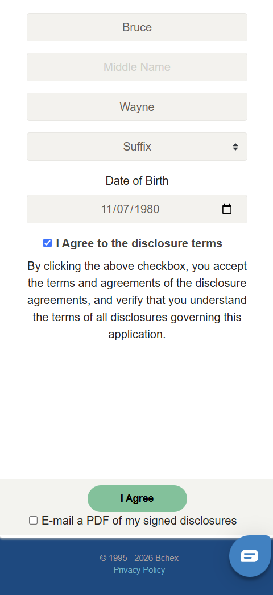273x595 pixels.
Task: Expand the Suffix dropdown
Action: pos(137,147)
